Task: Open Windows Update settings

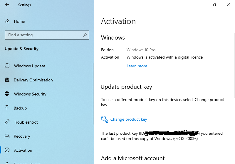Action: click(x=30, y=66)
